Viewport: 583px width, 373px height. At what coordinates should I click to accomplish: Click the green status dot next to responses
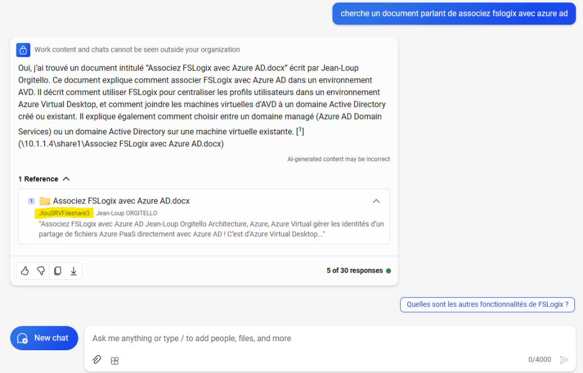tap(388, 270)
